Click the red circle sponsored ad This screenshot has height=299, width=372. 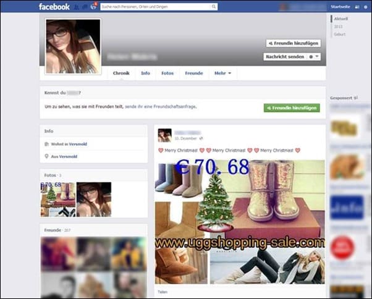tap(342, 248)
